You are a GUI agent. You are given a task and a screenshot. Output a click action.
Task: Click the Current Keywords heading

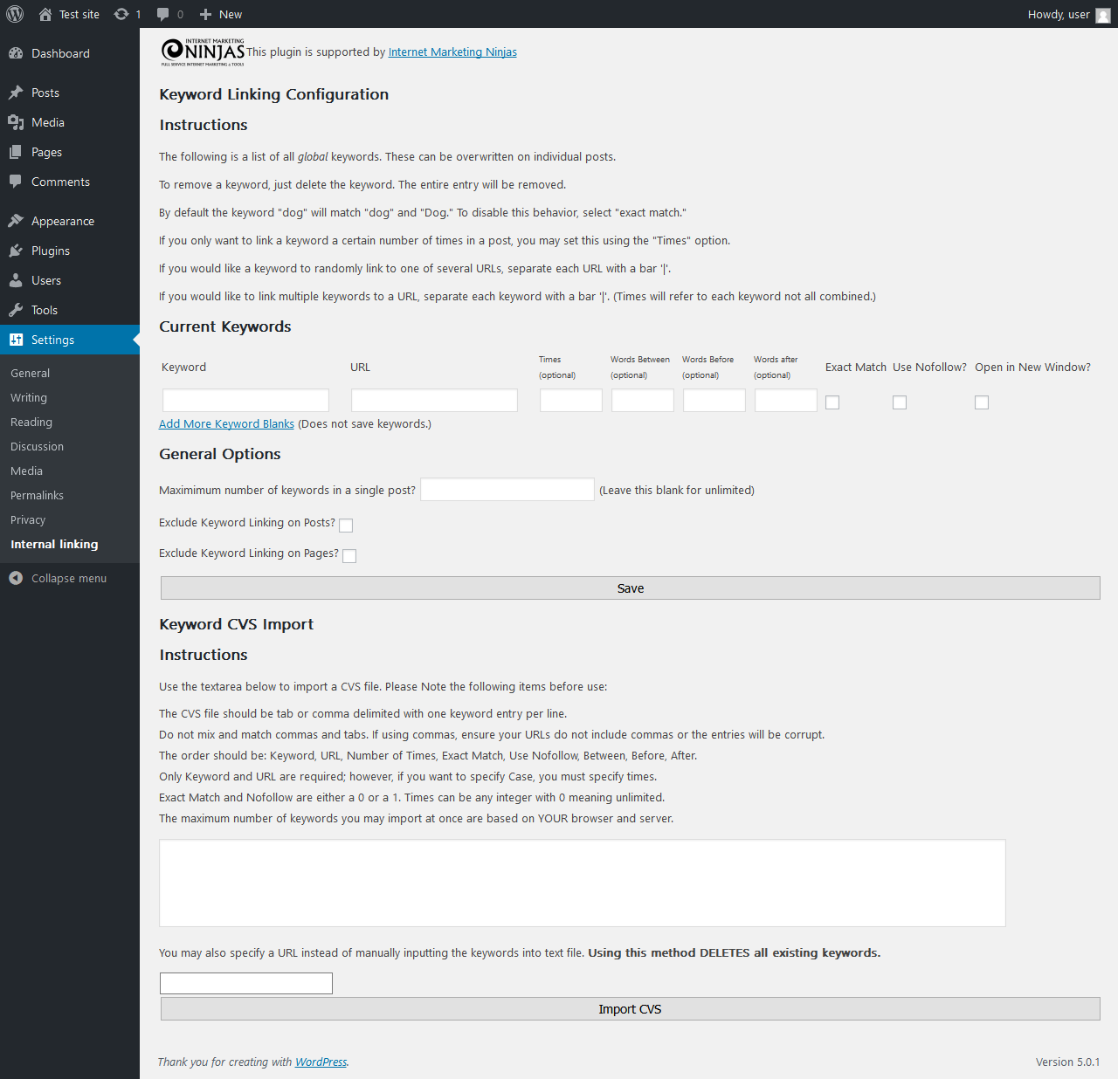click(x=225, y=326)
